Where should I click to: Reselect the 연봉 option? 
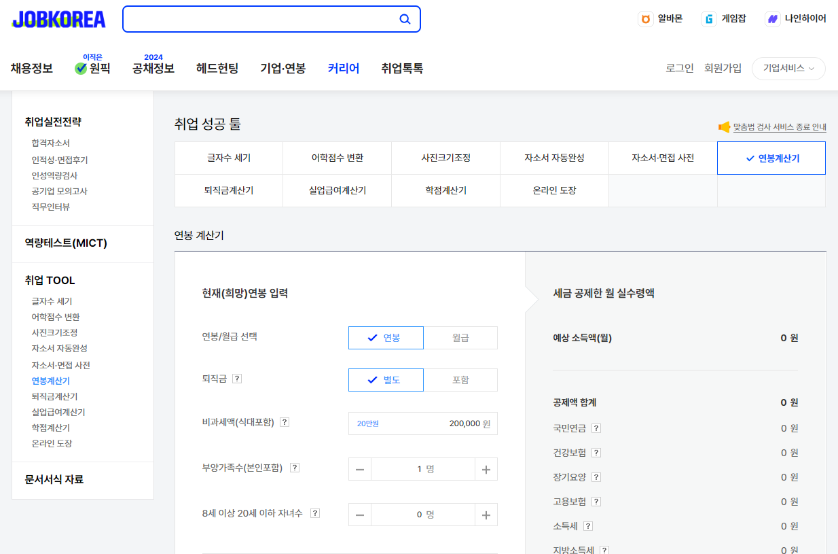click(386, 337)
